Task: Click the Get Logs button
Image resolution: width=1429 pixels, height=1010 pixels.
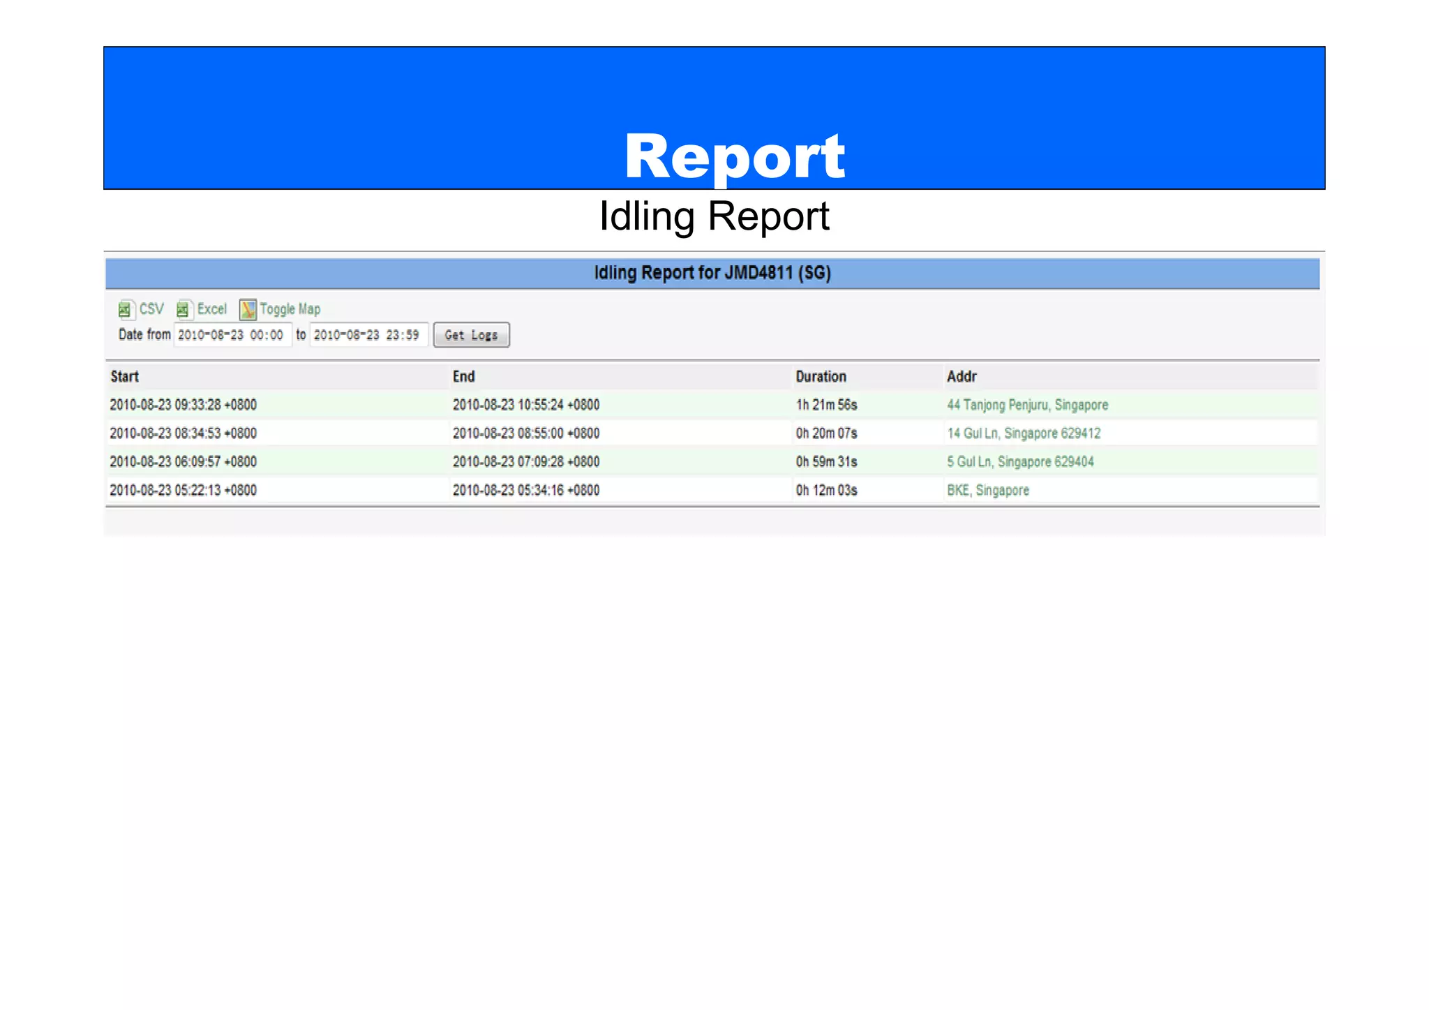Action: pyautogui.click(x=472, y=335)
